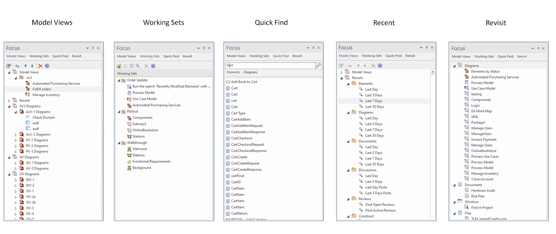Switch to the Diagrams tab under the search field

(250, 72)
